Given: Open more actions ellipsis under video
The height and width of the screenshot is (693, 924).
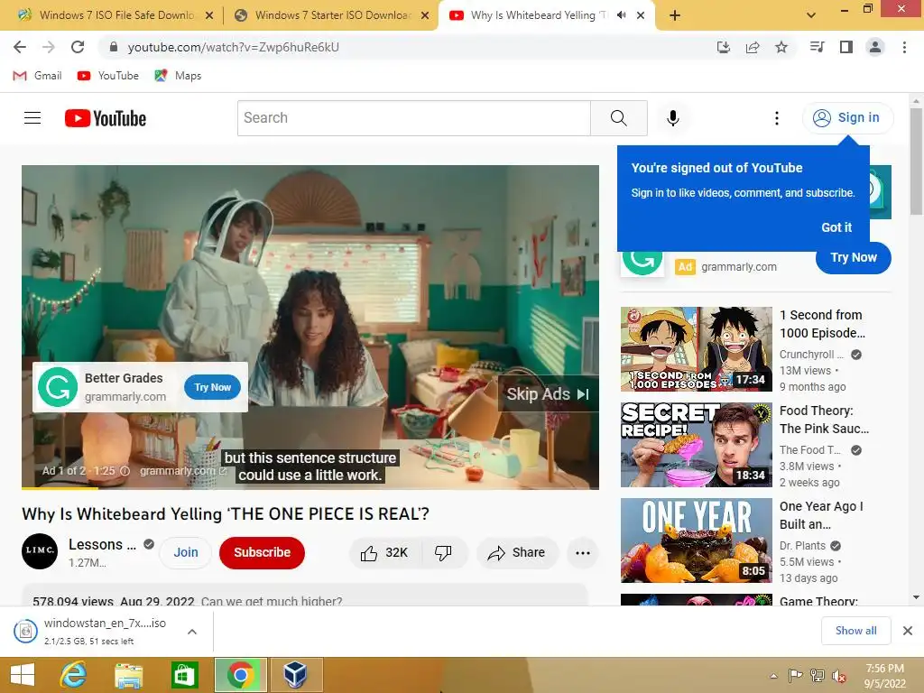Looking at the screenshot, I should coord(582,553).
